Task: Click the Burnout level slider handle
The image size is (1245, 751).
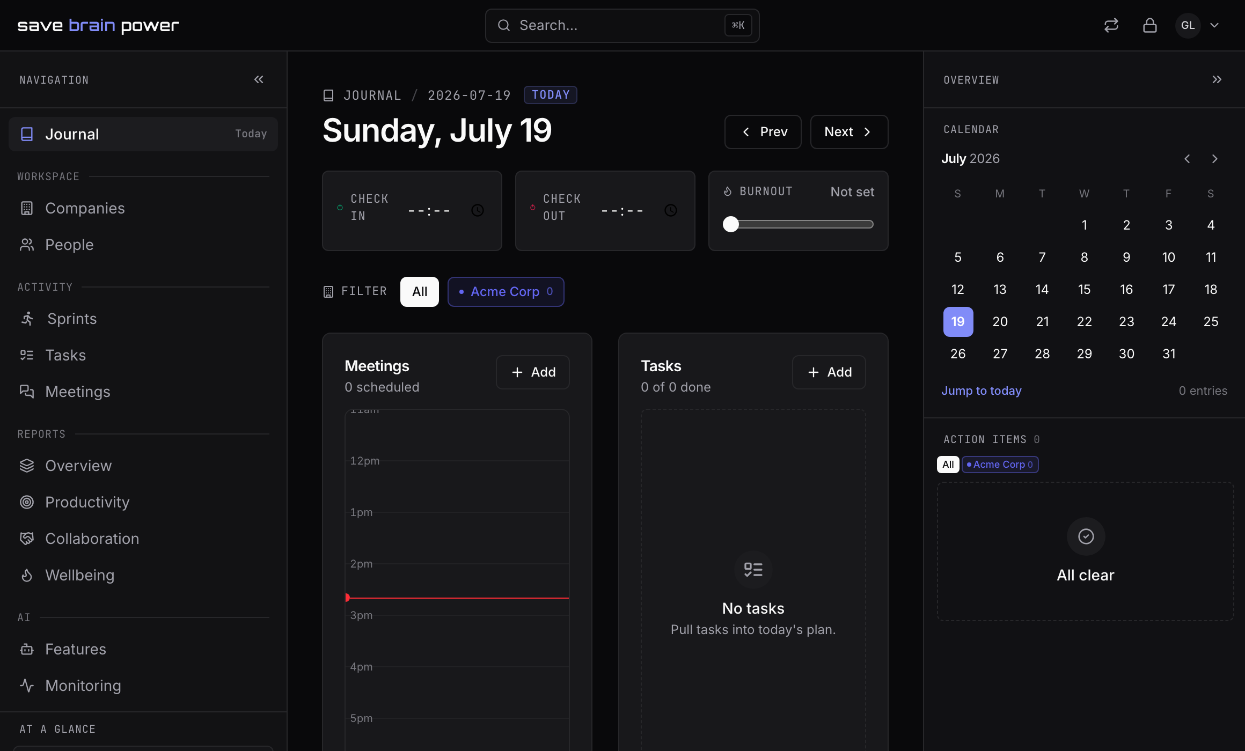Action: [731, 224]
